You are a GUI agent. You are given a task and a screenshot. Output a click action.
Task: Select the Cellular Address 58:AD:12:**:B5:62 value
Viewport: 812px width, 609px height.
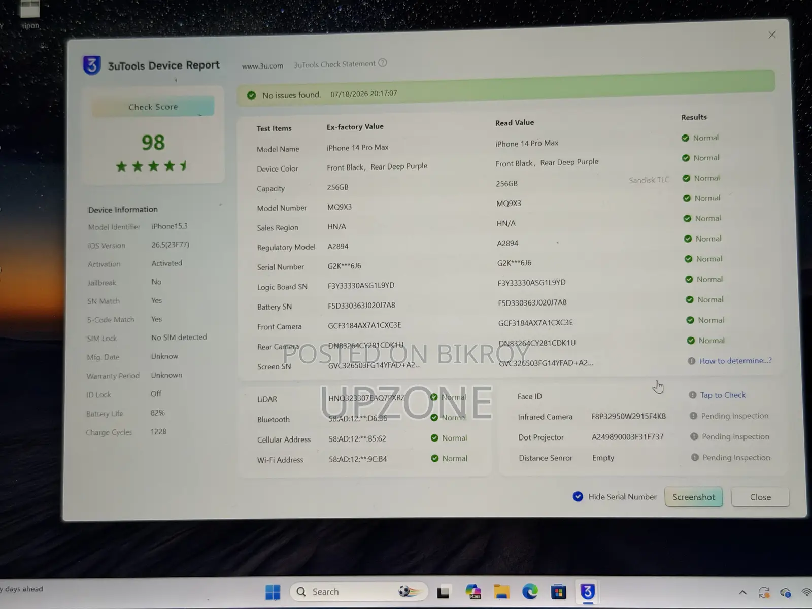pyautogui.click(x=357, y=438)
